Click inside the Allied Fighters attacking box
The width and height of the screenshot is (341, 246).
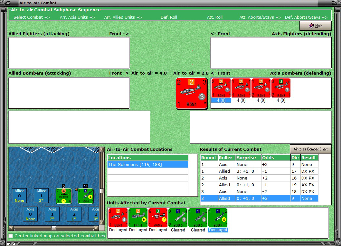click(69, 53)
